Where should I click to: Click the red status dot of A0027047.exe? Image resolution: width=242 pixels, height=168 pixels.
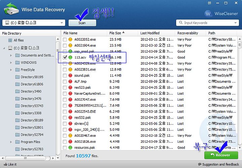70,100
